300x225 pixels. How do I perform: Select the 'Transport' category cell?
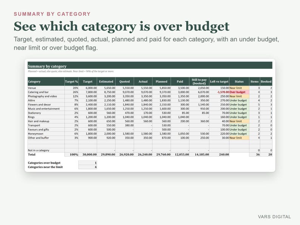[46, 125]
